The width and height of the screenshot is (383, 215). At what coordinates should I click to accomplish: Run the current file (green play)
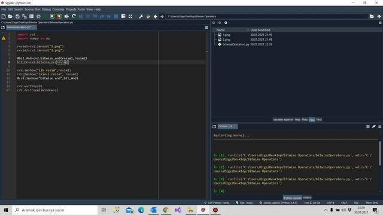(x=45, y=16)
